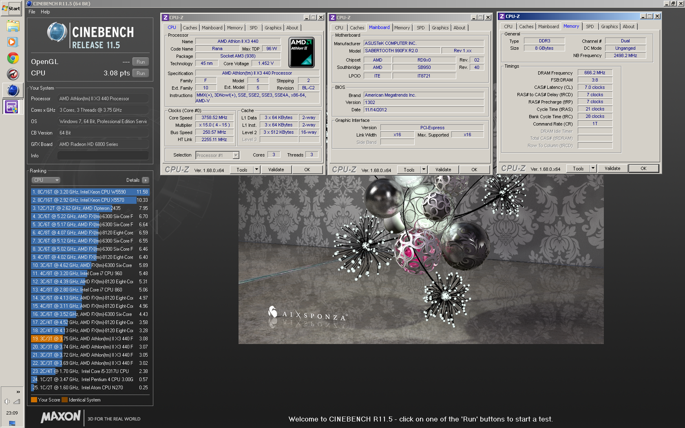Open About tab in first CPU-Z window
Viewport: 685px width, 428px height.
click(292, 28)
